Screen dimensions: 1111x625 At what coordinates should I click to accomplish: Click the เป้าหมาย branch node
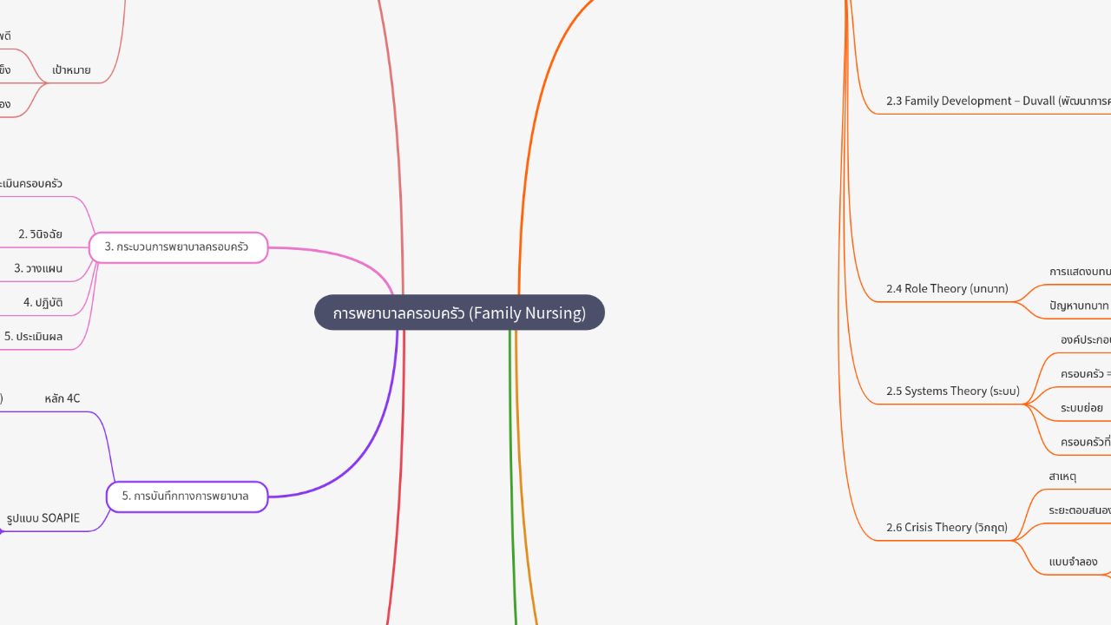point(71,70)
